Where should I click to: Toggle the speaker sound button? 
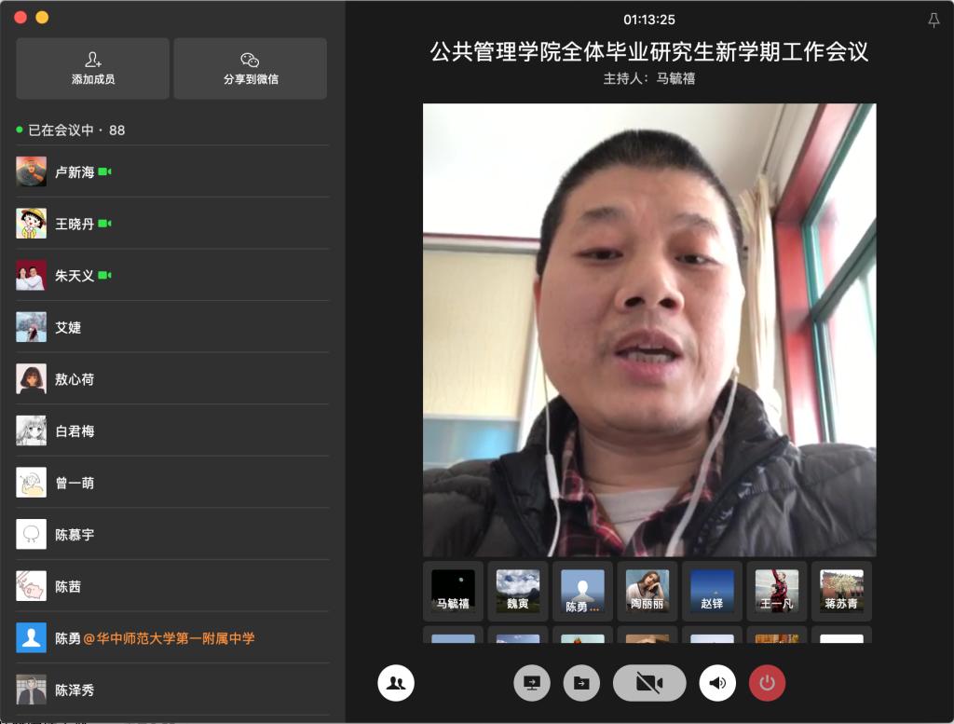(717, 683)
